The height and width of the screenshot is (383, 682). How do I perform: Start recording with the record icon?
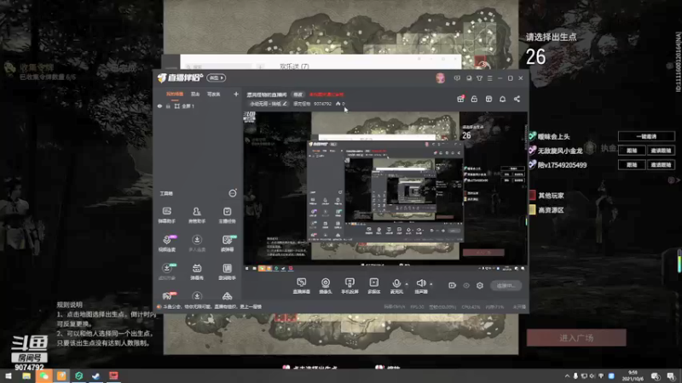[x=453, y=285]
